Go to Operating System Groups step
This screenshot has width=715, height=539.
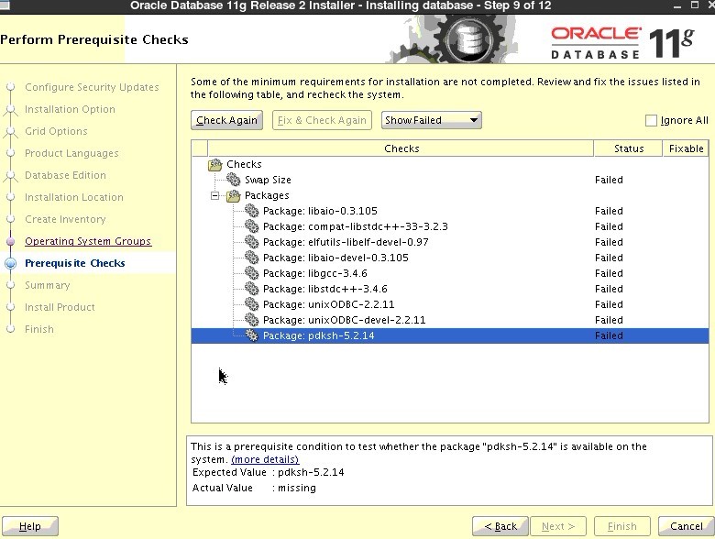pyautogui.click(x=88, y=241)
